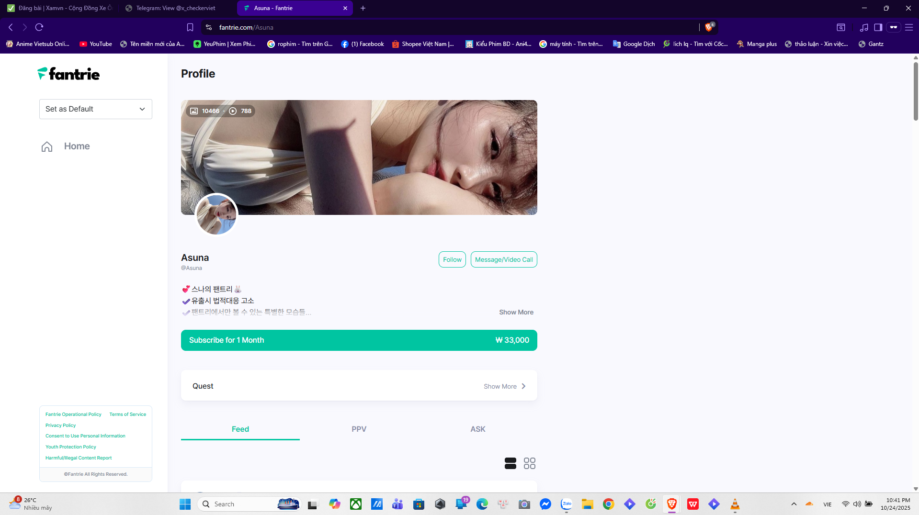
Task: Switch feed to list view layout
Action: (510, 463)
